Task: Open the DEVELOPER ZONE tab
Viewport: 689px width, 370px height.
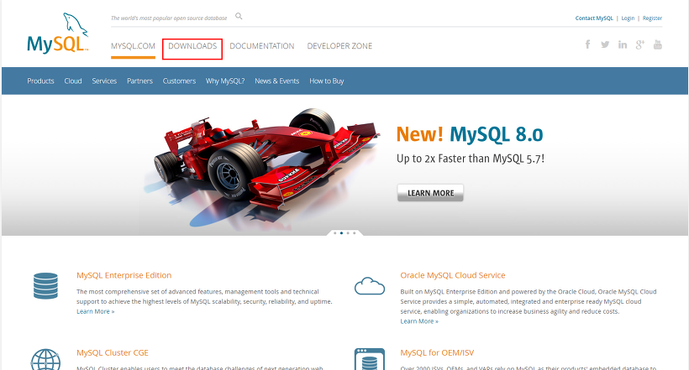Action: [339, 46]
